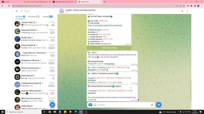Image resolution: width=204 pixels, height=114 pixels.
Task: Click the Binance English avatar
Action: pyautogui.click(x=18, y=47)
